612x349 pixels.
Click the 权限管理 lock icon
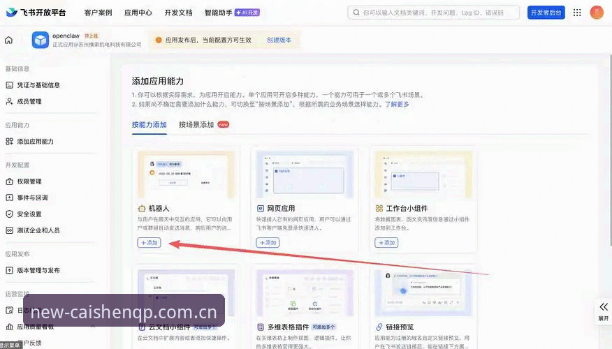click(9, 181)
